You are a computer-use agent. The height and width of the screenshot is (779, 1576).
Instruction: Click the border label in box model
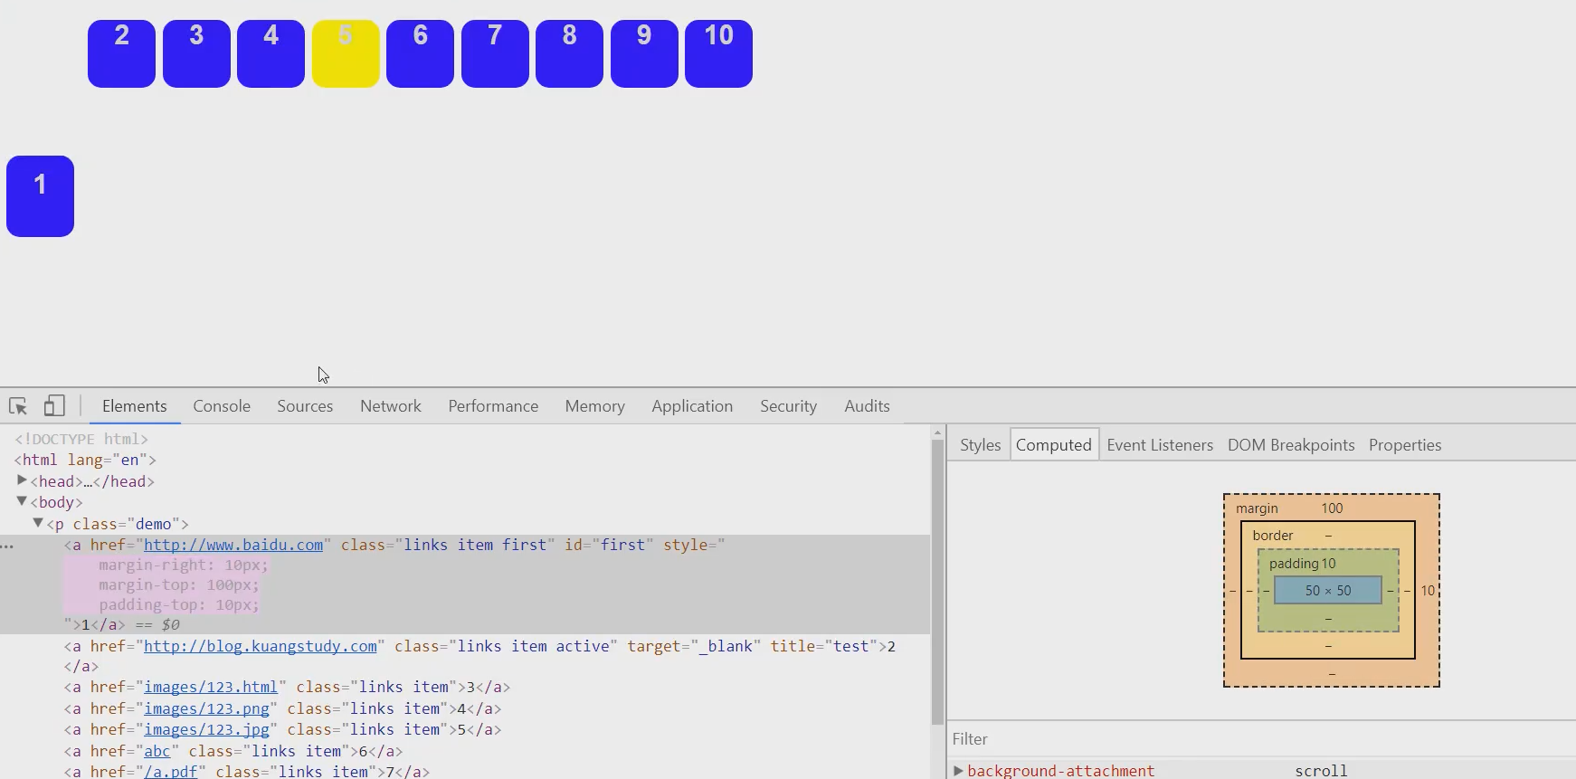pos(1273,536)
